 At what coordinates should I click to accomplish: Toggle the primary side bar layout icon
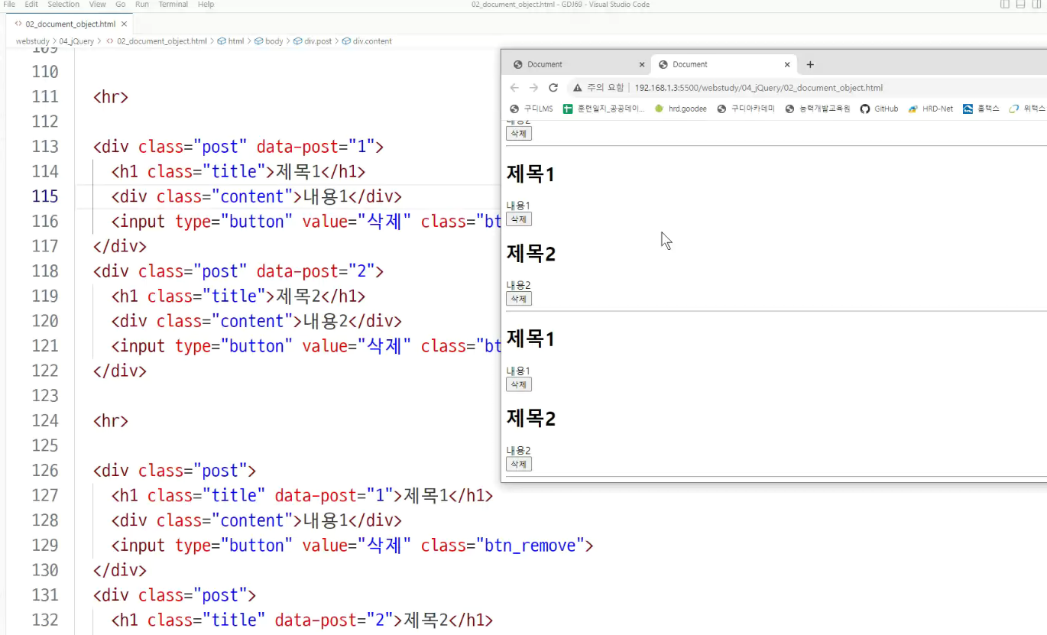click(1005, 5)
